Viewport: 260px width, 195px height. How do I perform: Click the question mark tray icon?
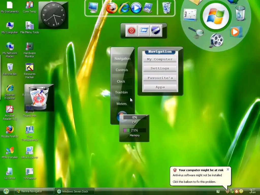point(218,191)
